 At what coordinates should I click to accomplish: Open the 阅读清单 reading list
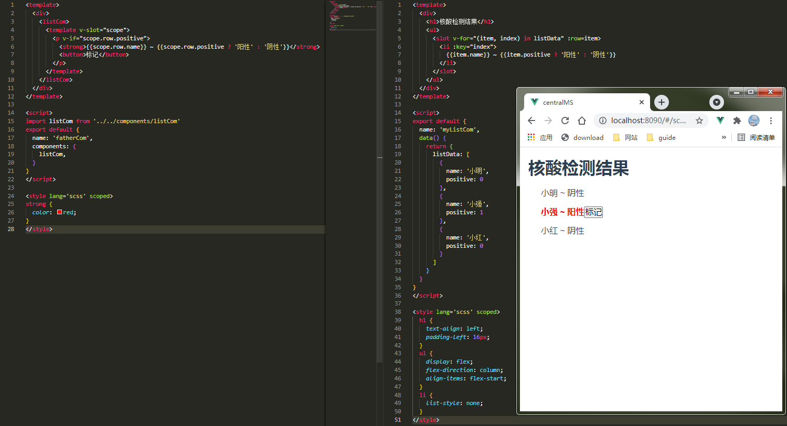coord(756,137)
